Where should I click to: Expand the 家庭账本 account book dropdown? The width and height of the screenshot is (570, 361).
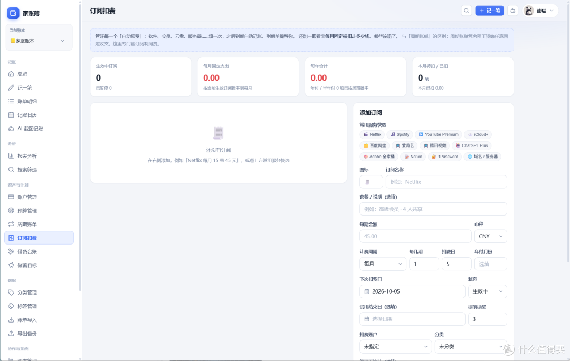pyautogui.click(x=39, y=41)
